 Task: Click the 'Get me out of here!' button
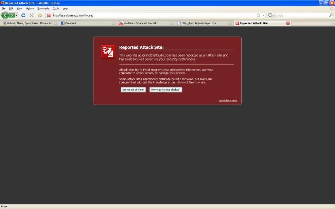[x=133, y=90]
